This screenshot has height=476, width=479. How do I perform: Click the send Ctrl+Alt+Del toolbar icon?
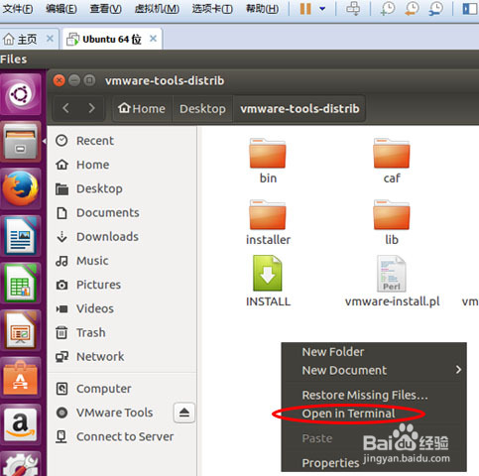[x=353, y=9]
